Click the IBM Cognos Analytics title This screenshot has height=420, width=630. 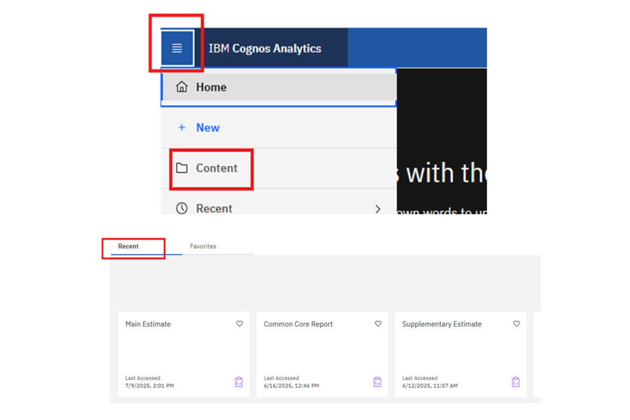[x=264, y=49]
